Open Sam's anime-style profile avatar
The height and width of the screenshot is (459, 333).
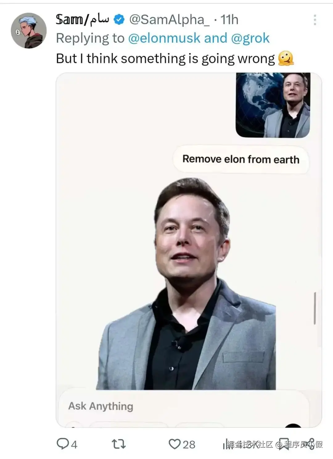(29, 31)
